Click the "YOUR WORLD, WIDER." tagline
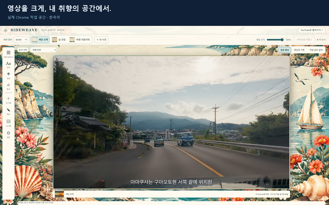This screenshot has width=329, height=205. [x=53, y=30]
